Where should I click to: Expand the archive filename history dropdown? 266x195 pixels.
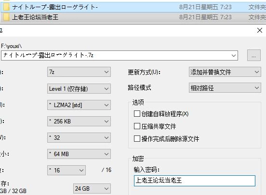[x=234, y=55]
